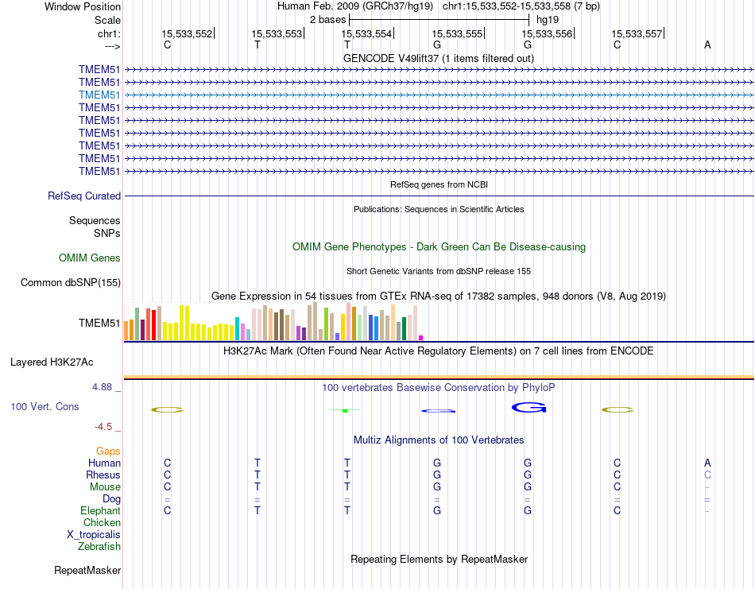Click the Human Feb. 2009 (GRCh37/hg19) position title
755x589 pixels.
(x=355, y=6)
